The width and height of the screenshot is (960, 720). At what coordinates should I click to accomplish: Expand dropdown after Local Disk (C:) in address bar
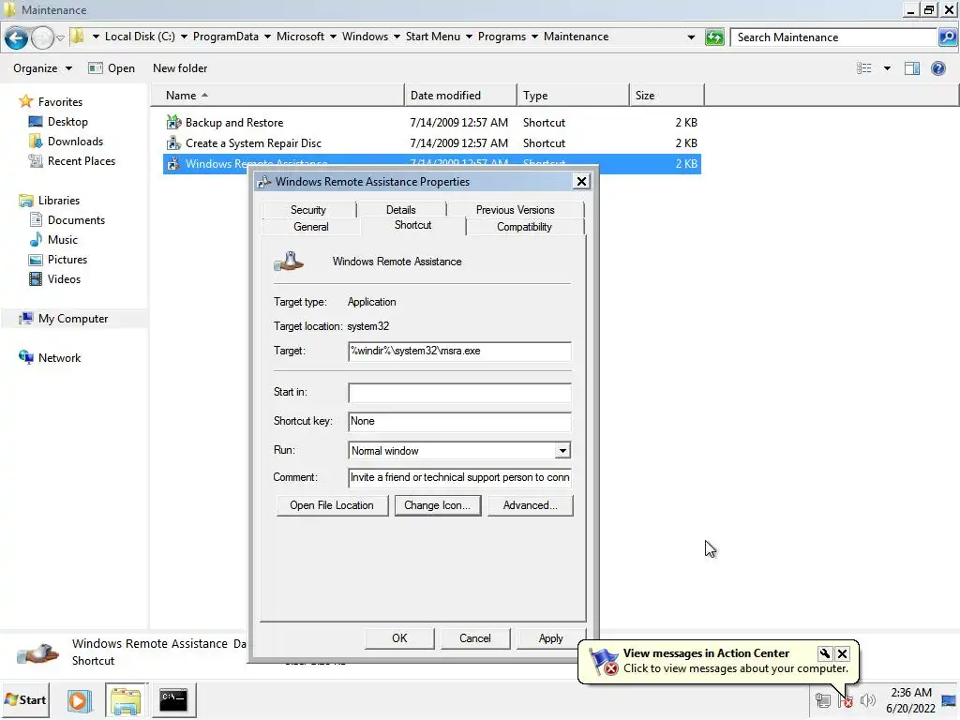click(x=184, y=37)
